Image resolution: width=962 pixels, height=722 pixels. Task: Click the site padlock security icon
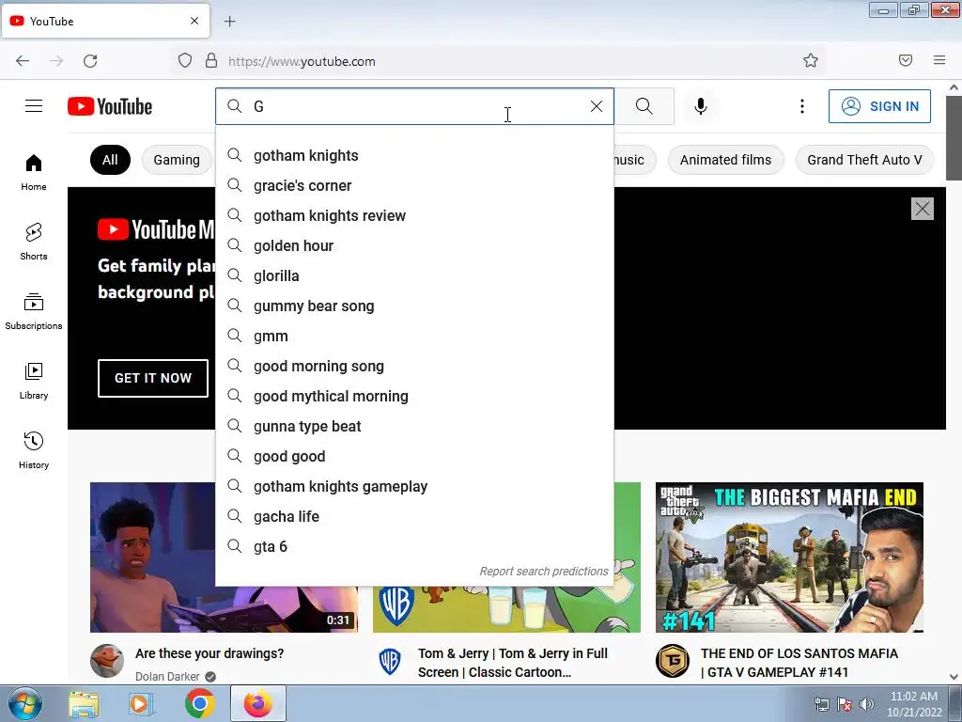pyautogui.click(x=211, y=61)
